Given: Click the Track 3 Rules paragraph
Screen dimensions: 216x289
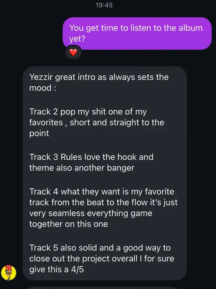Looking at the screenshot, I should (91, 162).
